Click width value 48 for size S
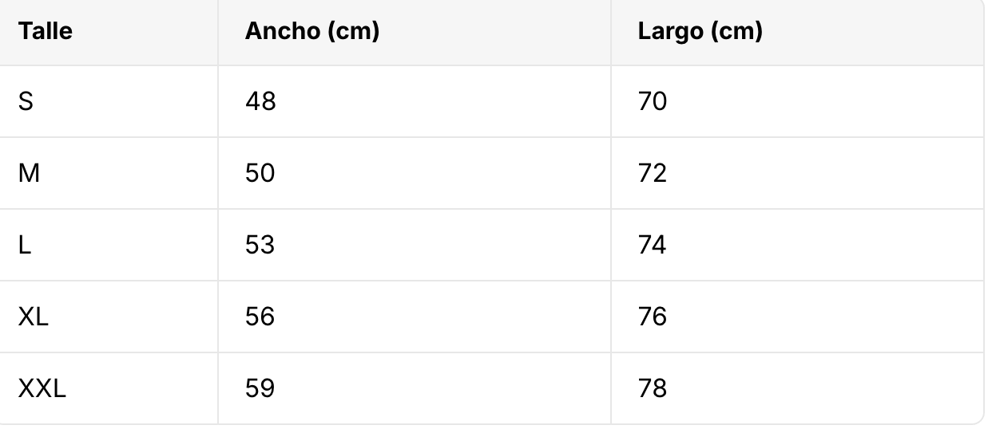This screenshot has width=992, height=429. 260,101
